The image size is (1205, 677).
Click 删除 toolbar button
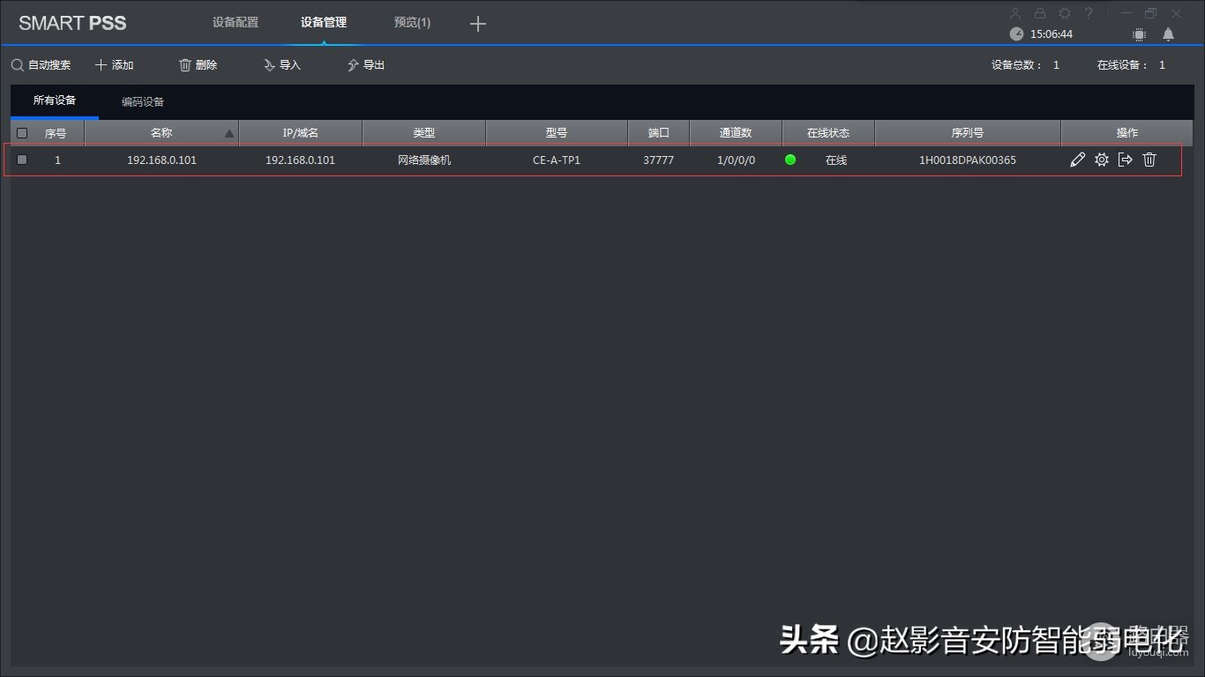[198, 65]
